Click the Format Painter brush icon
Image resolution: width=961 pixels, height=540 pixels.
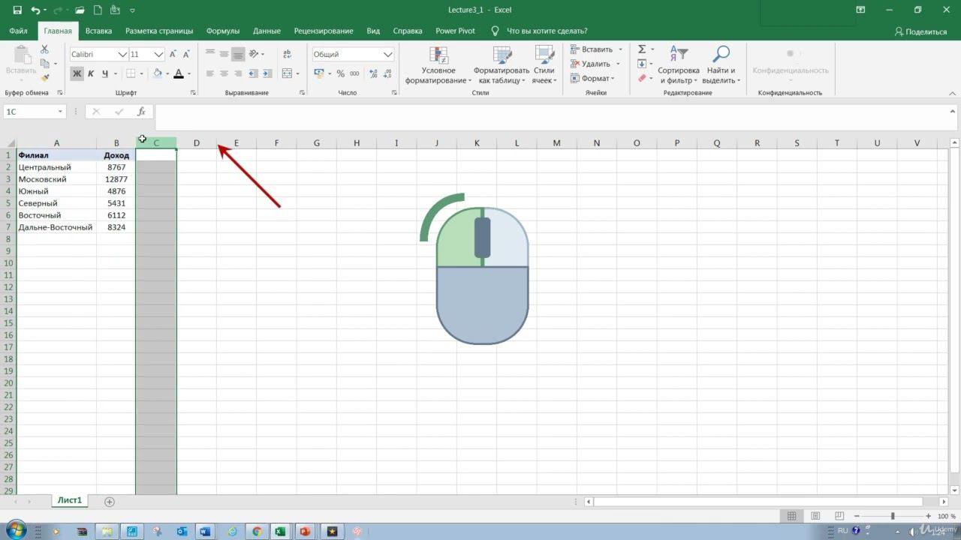(x=44, y=78)
